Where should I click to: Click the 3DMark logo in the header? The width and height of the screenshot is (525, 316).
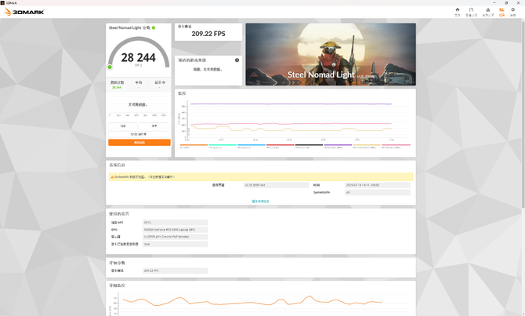[x=26, y=13]
